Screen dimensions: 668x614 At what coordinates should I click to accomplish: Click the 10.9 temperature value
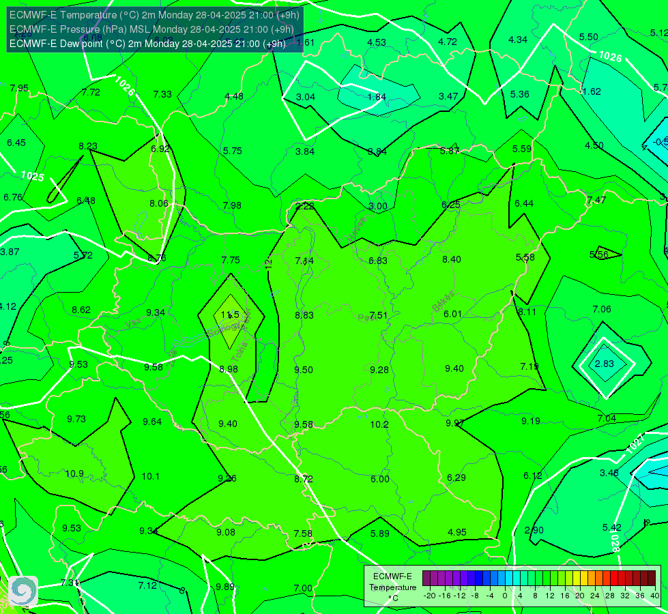point(74,474)
